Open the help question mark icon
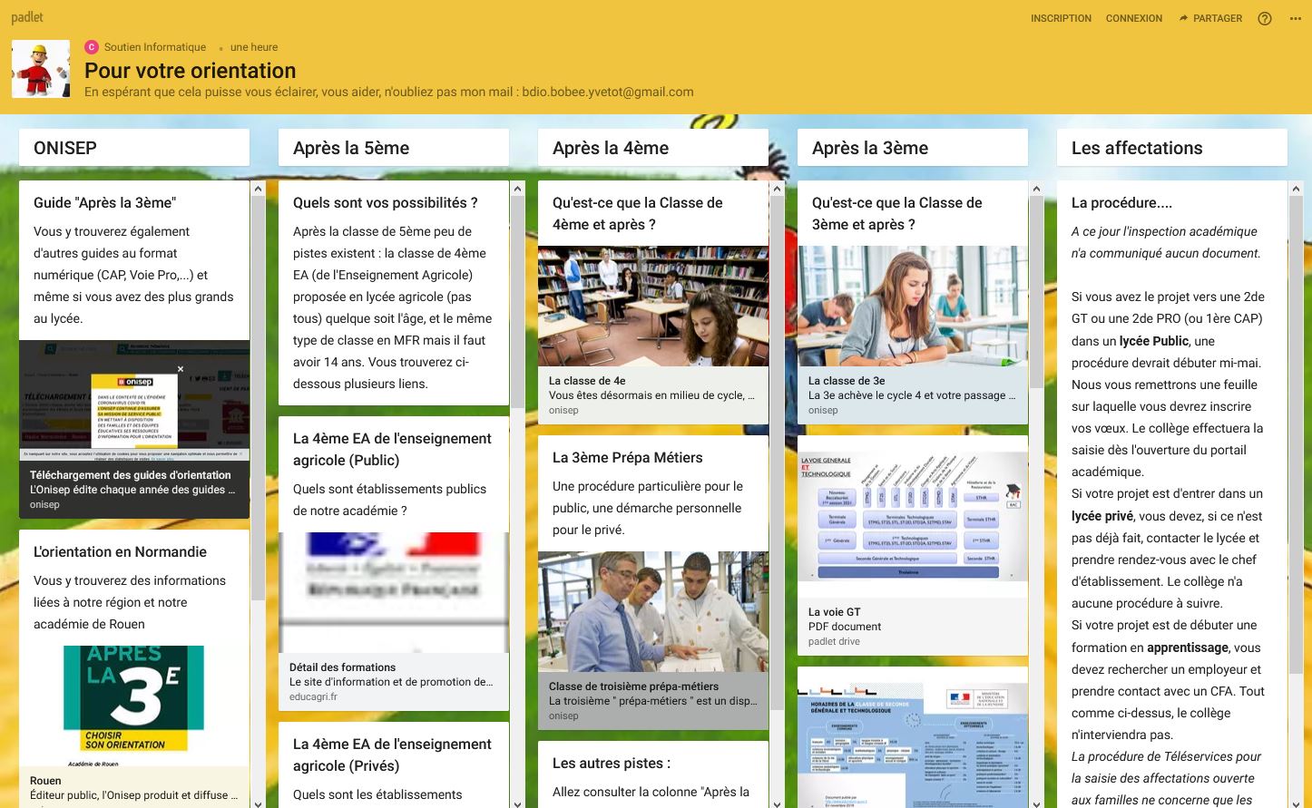This screenshot has height=808, width=1312. tap(1265, 18)
